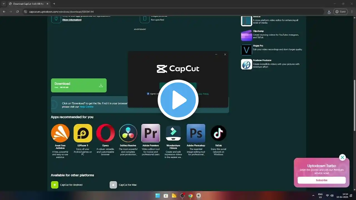356x200 pixels.
Task: Open the Wondershare Filmora app icon
Action: pos(173,133)
